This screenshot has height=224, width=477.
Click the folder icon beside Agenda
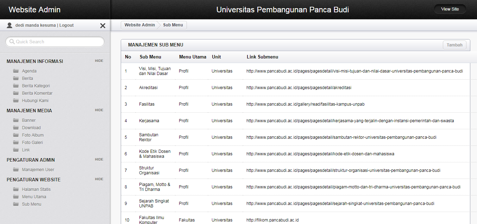[16, 71]
